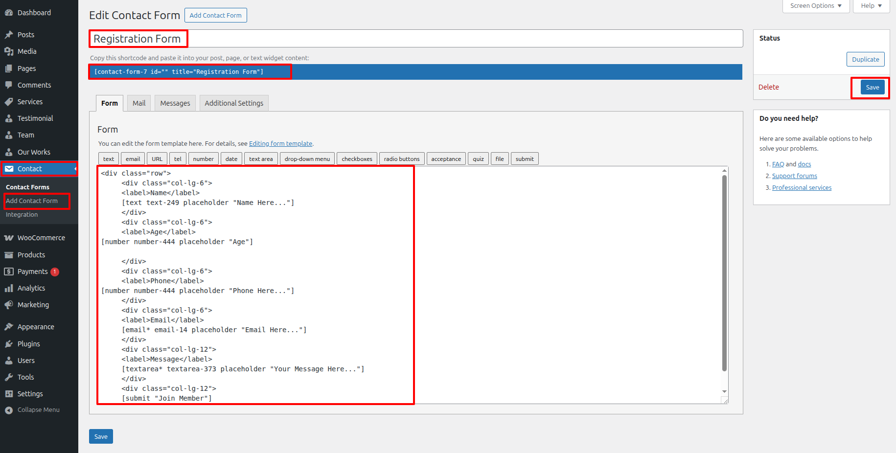
Task: Click the Dashboard gauge icon in sidebar
Action: point(9,13)
